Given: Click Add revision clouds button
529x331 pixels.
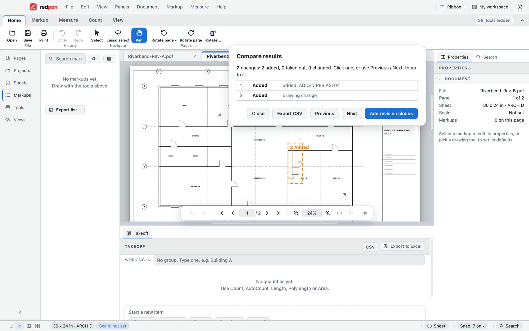Looking at the screenshot, I should tap(391, 114).
